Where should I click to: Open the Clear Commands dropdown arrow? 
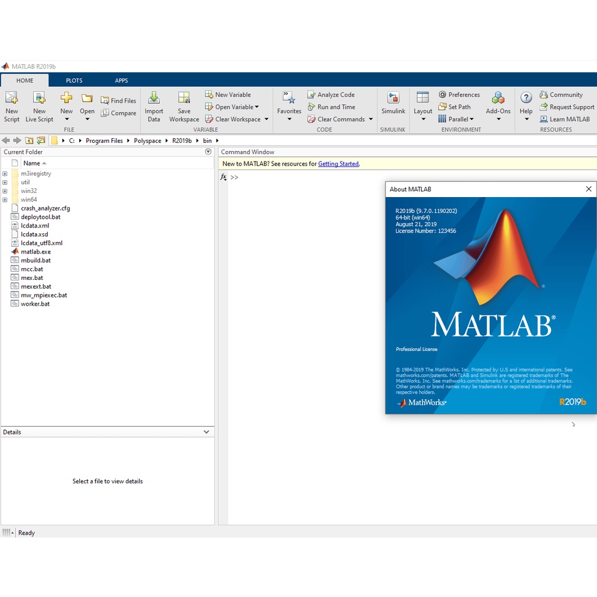[x=371, y=119]
